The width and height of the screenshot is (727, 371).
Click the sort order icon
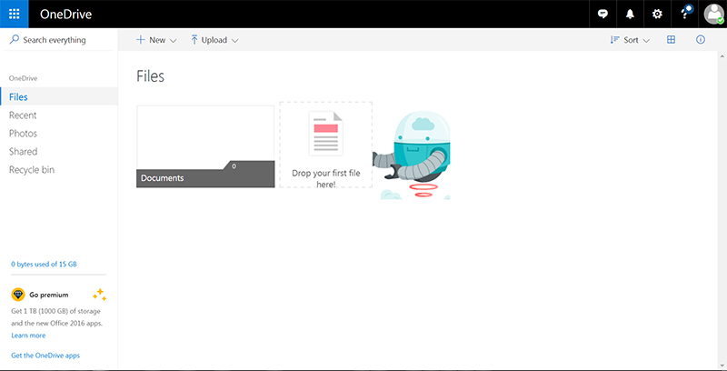click(615, 40)
